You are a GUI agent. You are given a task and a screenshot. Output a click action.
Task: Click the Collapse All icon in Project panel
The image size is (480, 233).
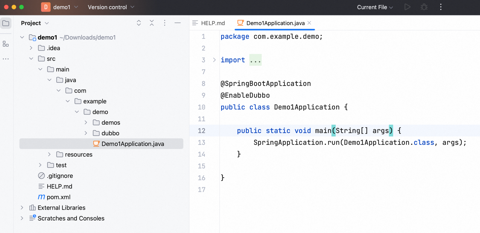coord(152,23)
